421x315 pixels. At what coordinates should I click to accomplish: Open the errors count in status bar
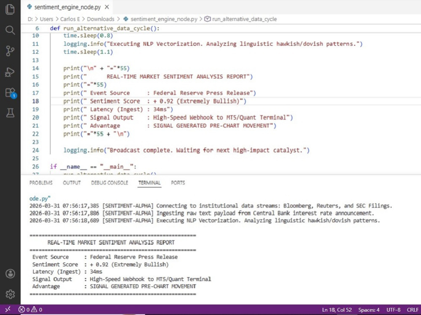pyautogui.click(x=24, y=310)
